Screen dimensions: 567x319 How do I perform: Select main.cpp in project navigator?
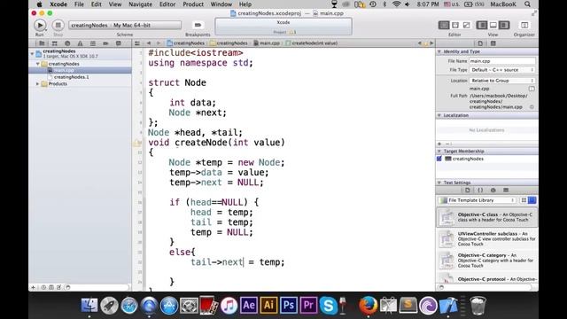click(81, 70)
